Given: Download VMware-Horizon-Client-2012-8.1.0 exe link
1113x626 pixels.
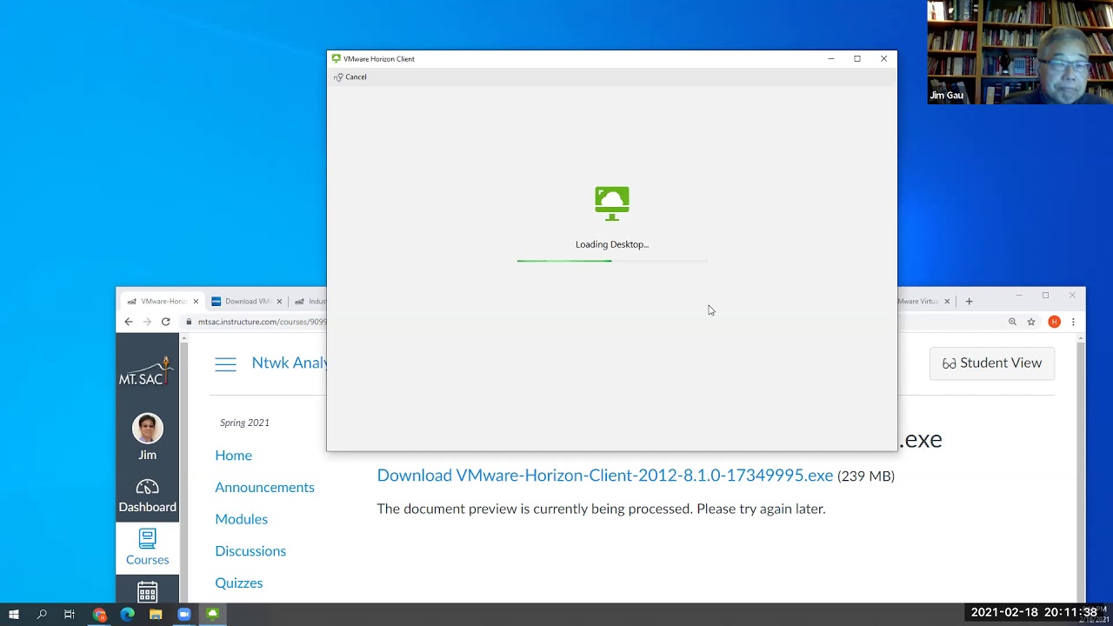Looking at the screenshot, I should (604, 476).
